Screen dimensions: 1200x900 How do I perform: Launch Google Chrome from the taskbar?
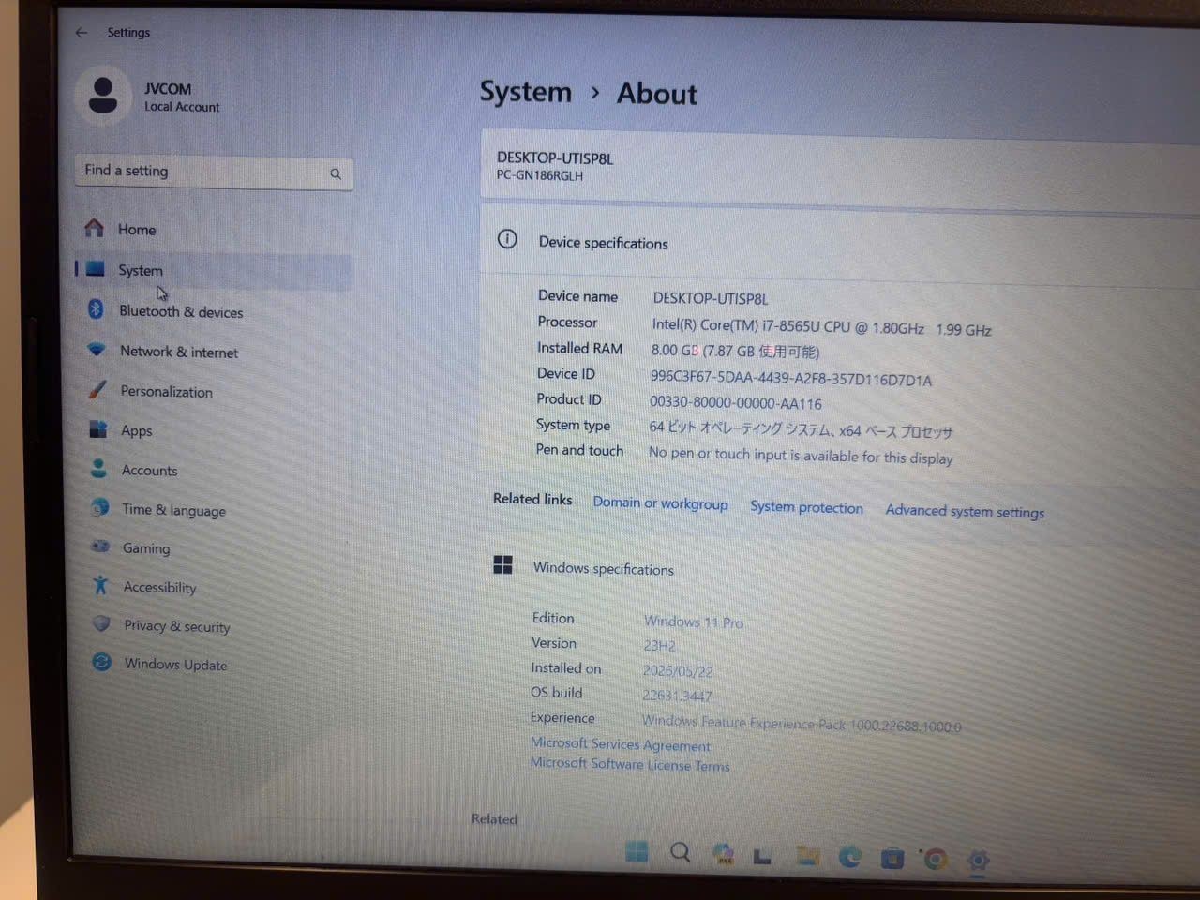tap(935, 859)
